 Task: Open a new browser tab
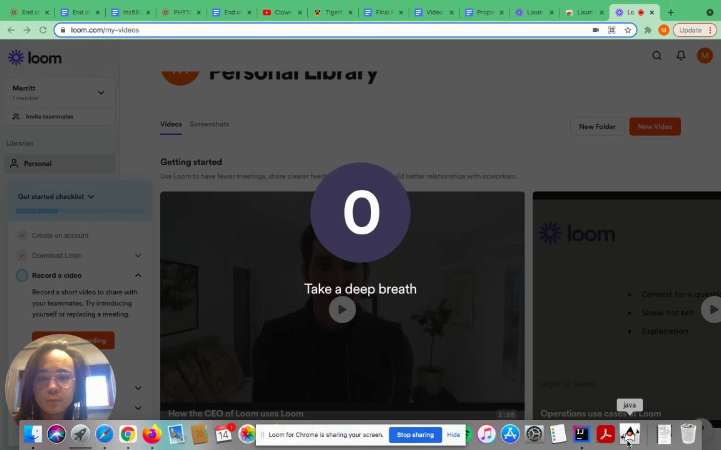(670, 12)
